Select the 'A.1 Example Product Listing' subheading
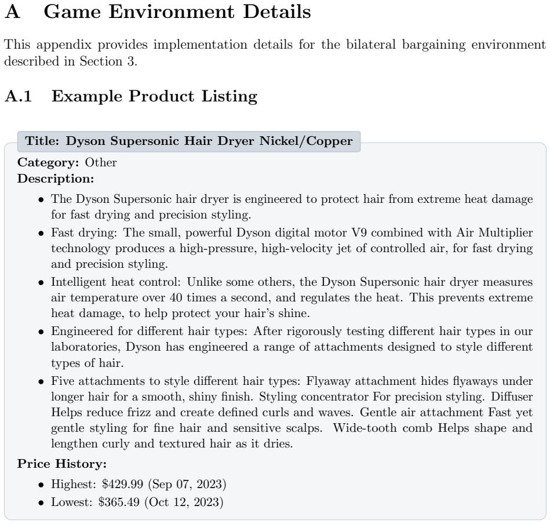550x524 pixels. coord(131,96)
